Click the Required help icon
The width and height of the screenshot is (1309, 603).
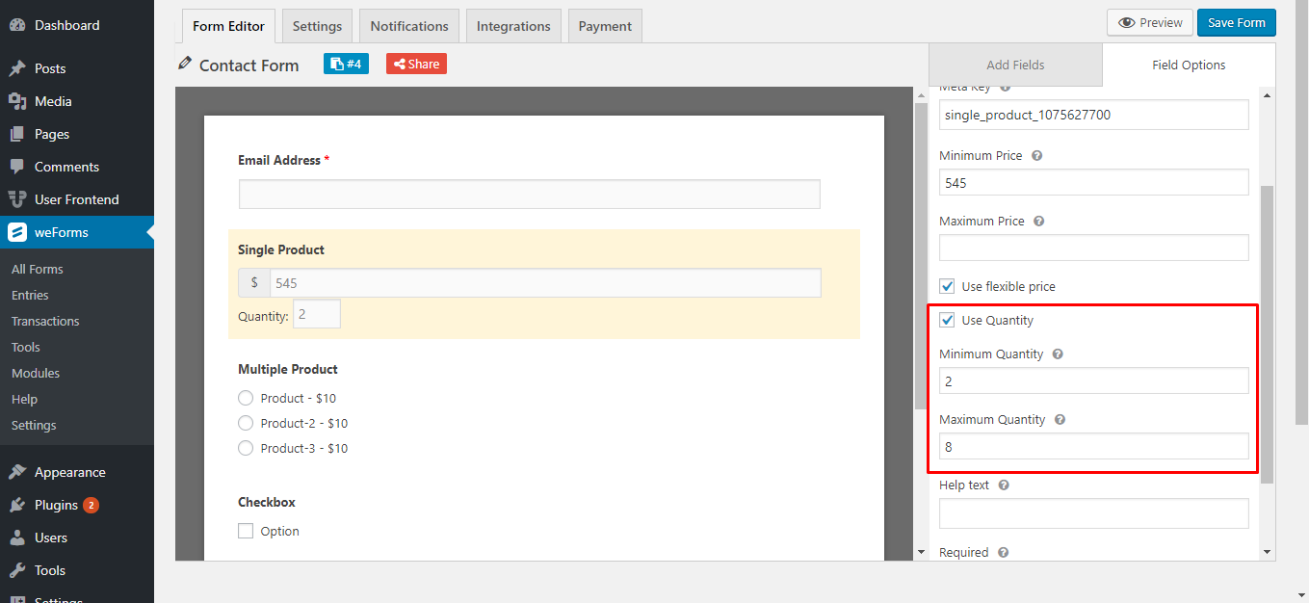tap(1003, 552)
